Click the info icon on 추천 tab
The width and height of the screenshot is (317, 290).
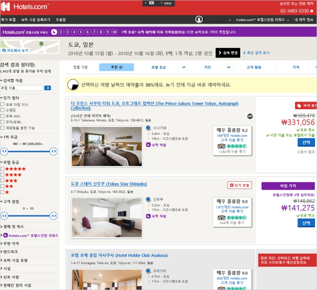point(121,67)
